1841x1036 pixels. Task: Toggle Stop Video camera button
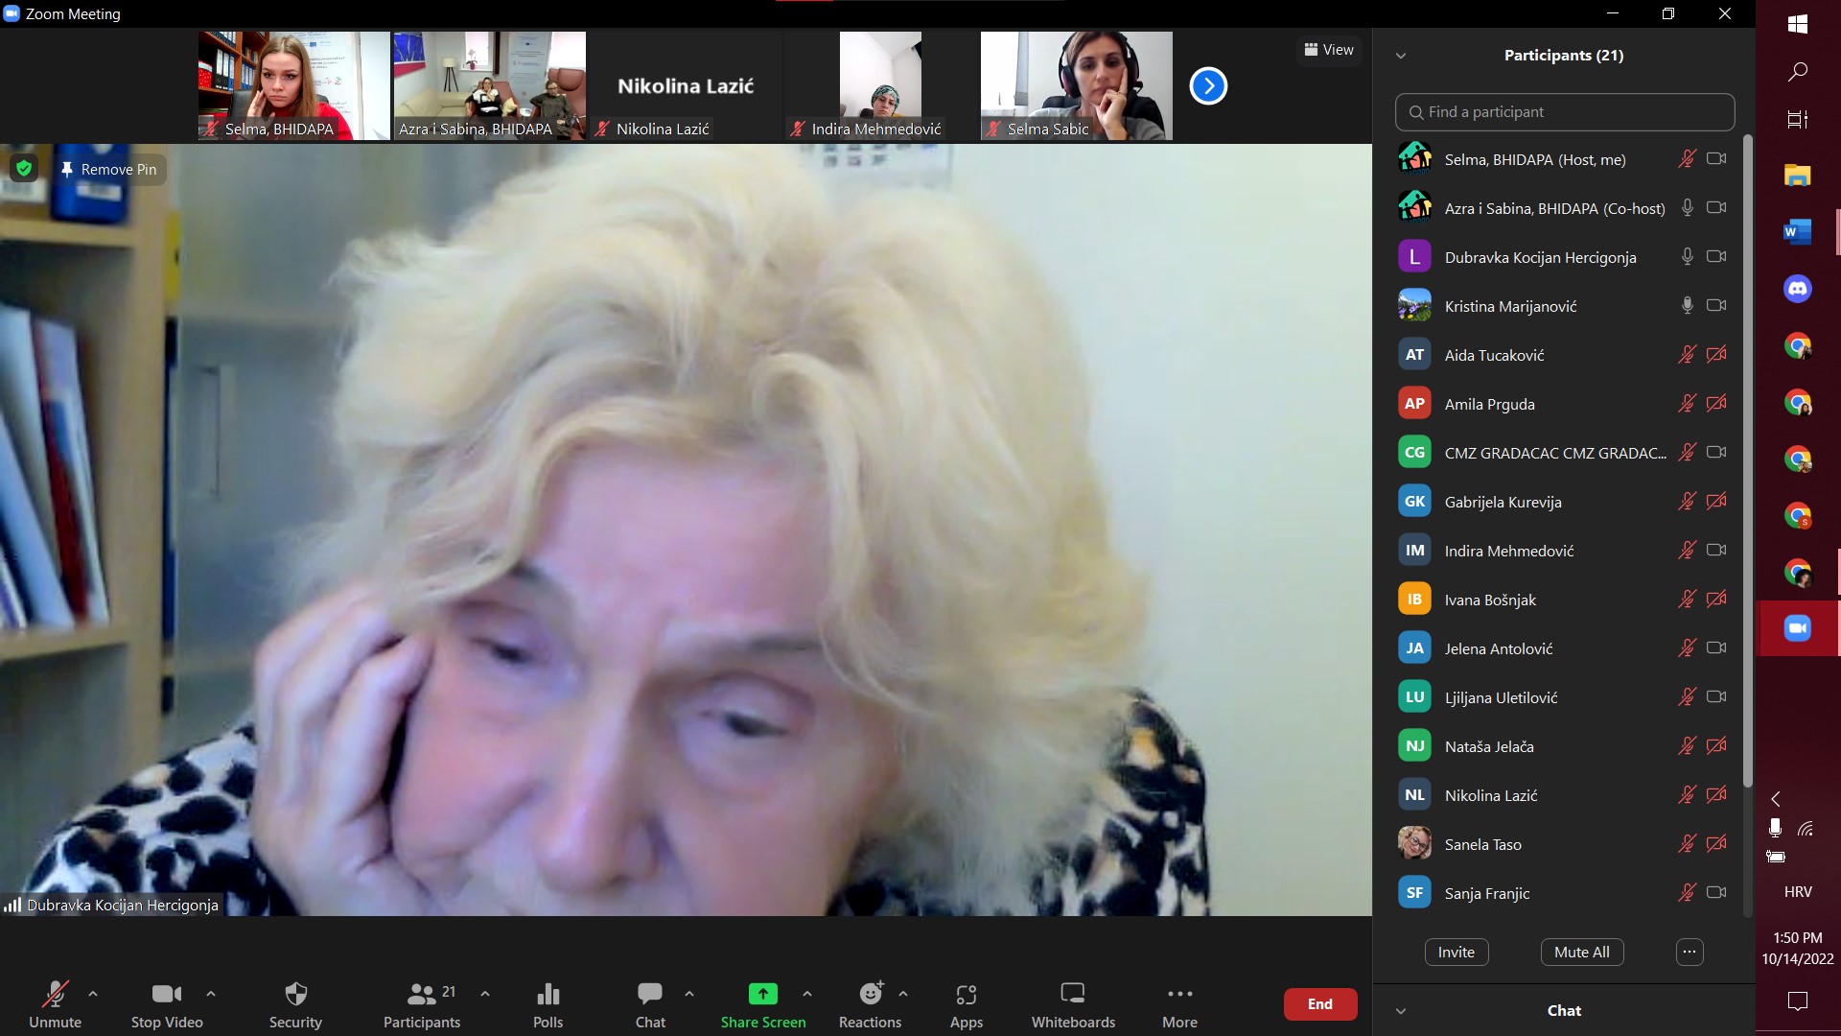pyautogui.click(x=167, y=994)
